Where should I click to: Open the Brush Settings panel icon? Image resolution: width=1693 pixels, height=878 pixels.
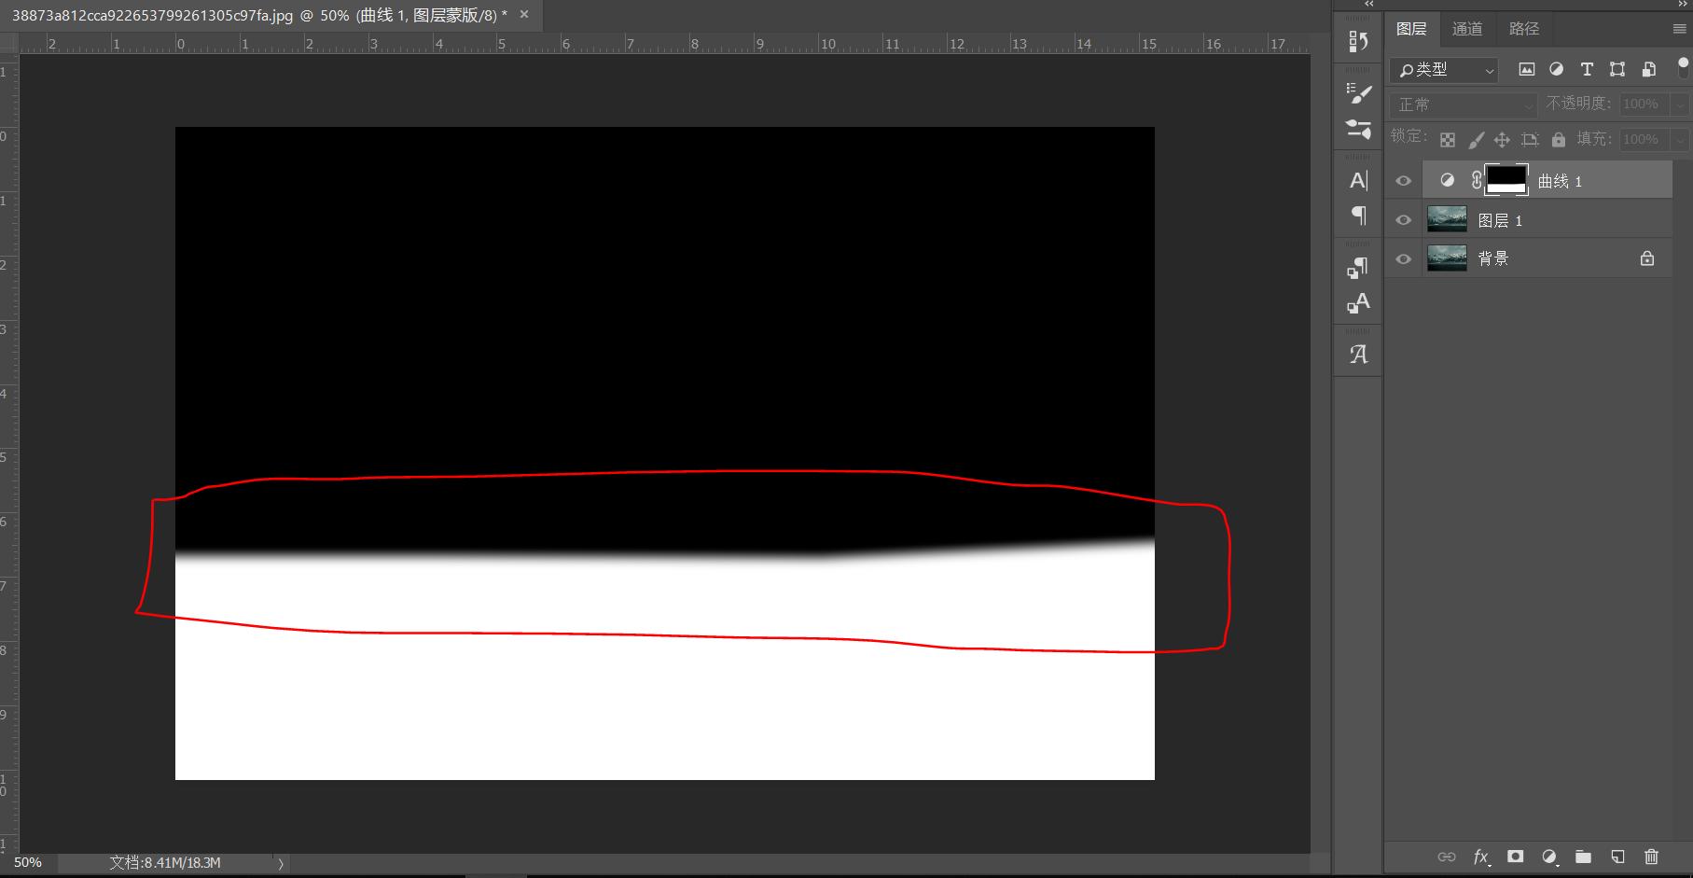click(x=1357, y=93)
